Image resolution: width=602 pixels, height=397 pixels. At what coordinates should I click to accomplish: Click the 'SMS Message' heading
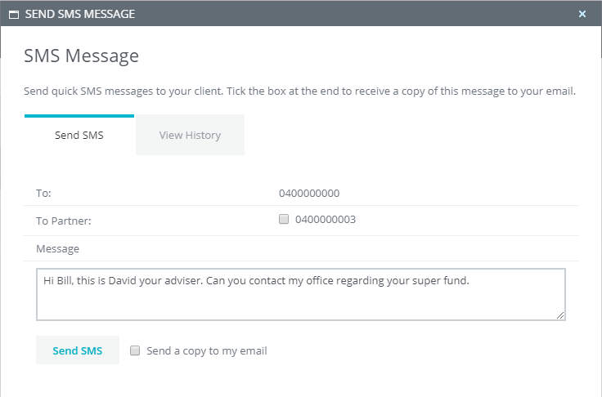pyautogui.click(x=81, y=56)
